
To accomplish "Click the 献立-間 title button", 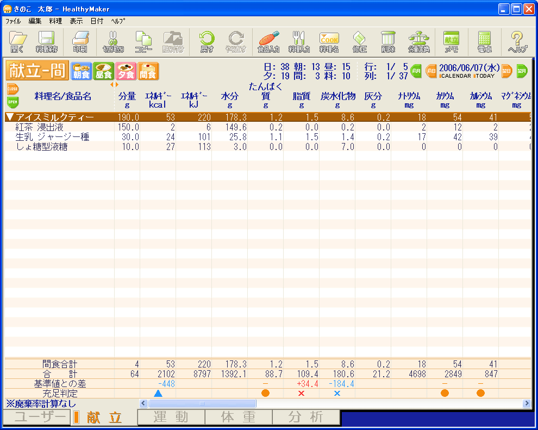I will (x=37, y=71).
